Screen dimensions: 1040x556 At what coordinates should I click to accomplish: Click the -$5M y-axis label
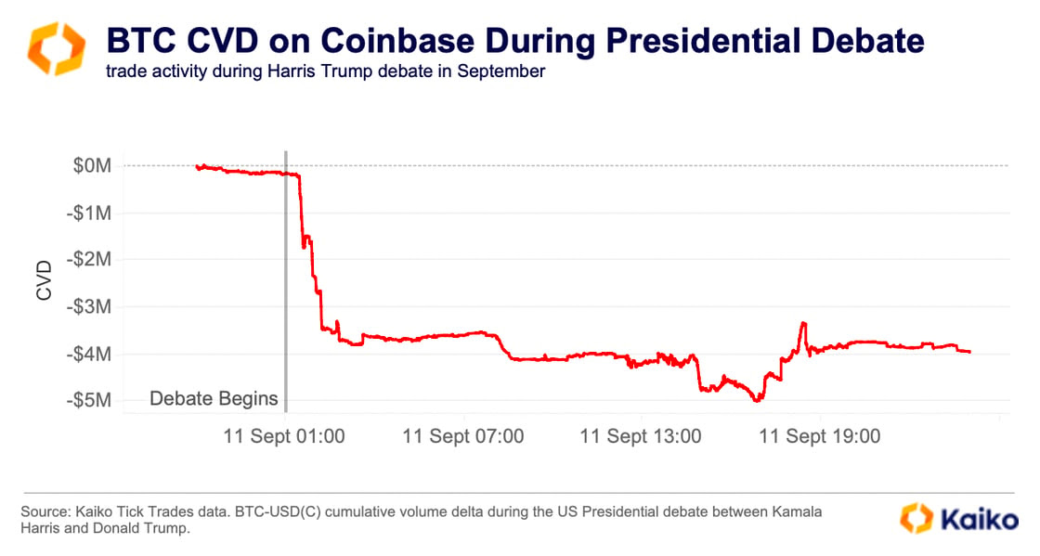point(89,400)
